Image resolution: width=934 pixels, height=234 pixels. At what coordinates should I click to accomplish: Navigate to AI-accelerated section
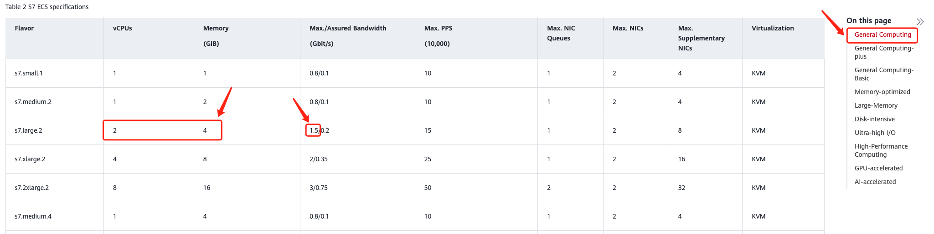[x=875, y=182]
